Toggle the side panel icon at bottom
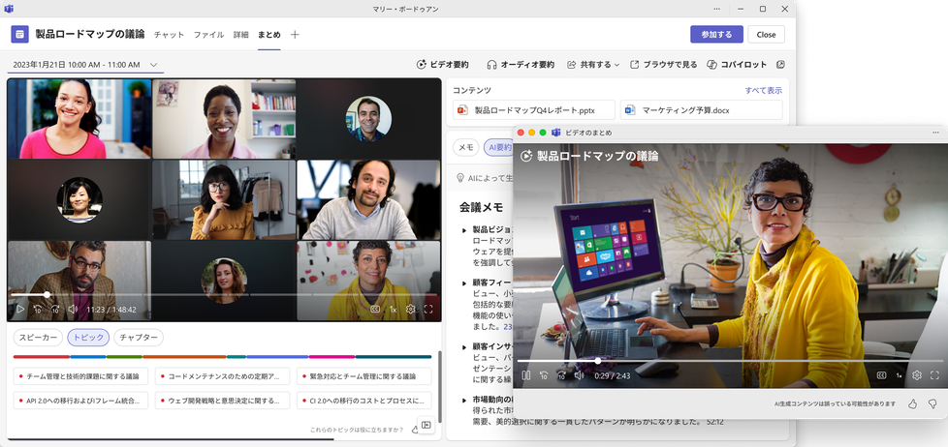This screenshot has width=948, height=447. click(426, 426)
